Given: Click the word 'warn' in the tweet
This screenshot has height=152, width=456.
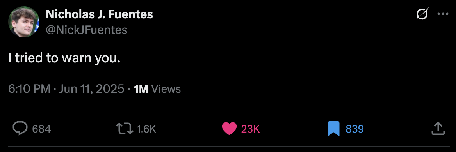Looking at the screenshot, I should 77,59.
